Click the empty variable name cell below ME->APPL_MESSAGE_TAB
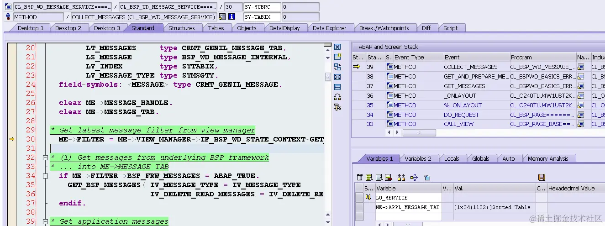The width and height of the screenshot is (605, 226). tap(408, 216)
